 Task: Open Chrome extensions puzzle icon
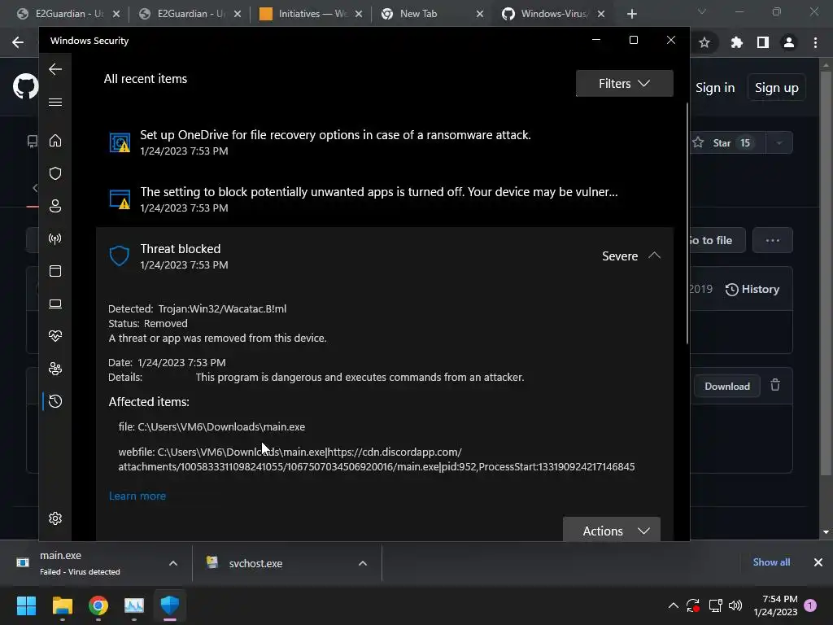coord(736,42)
